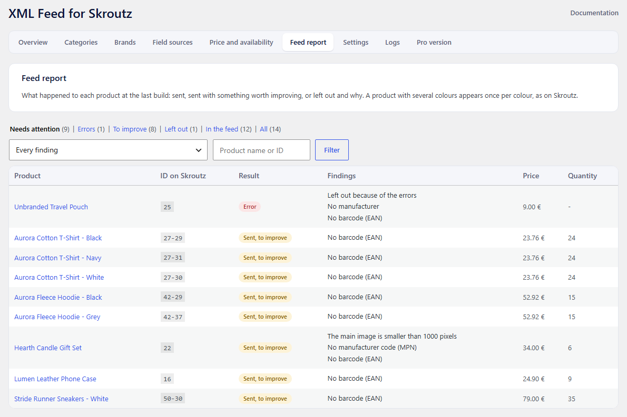Open Aurora Cotton T-Shirt - White
This screenshot has height=417, width=627.
coord(59,277)
